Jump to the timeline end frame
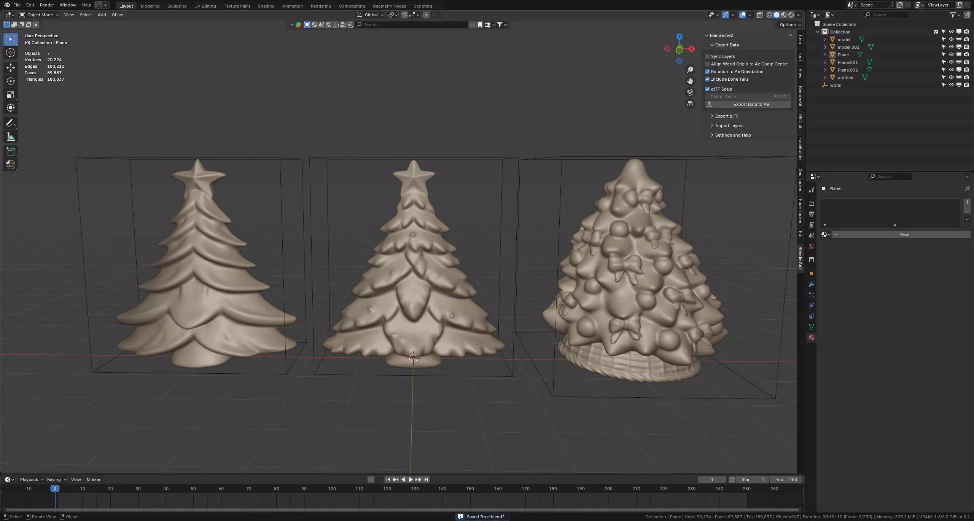 pos(426,480)
